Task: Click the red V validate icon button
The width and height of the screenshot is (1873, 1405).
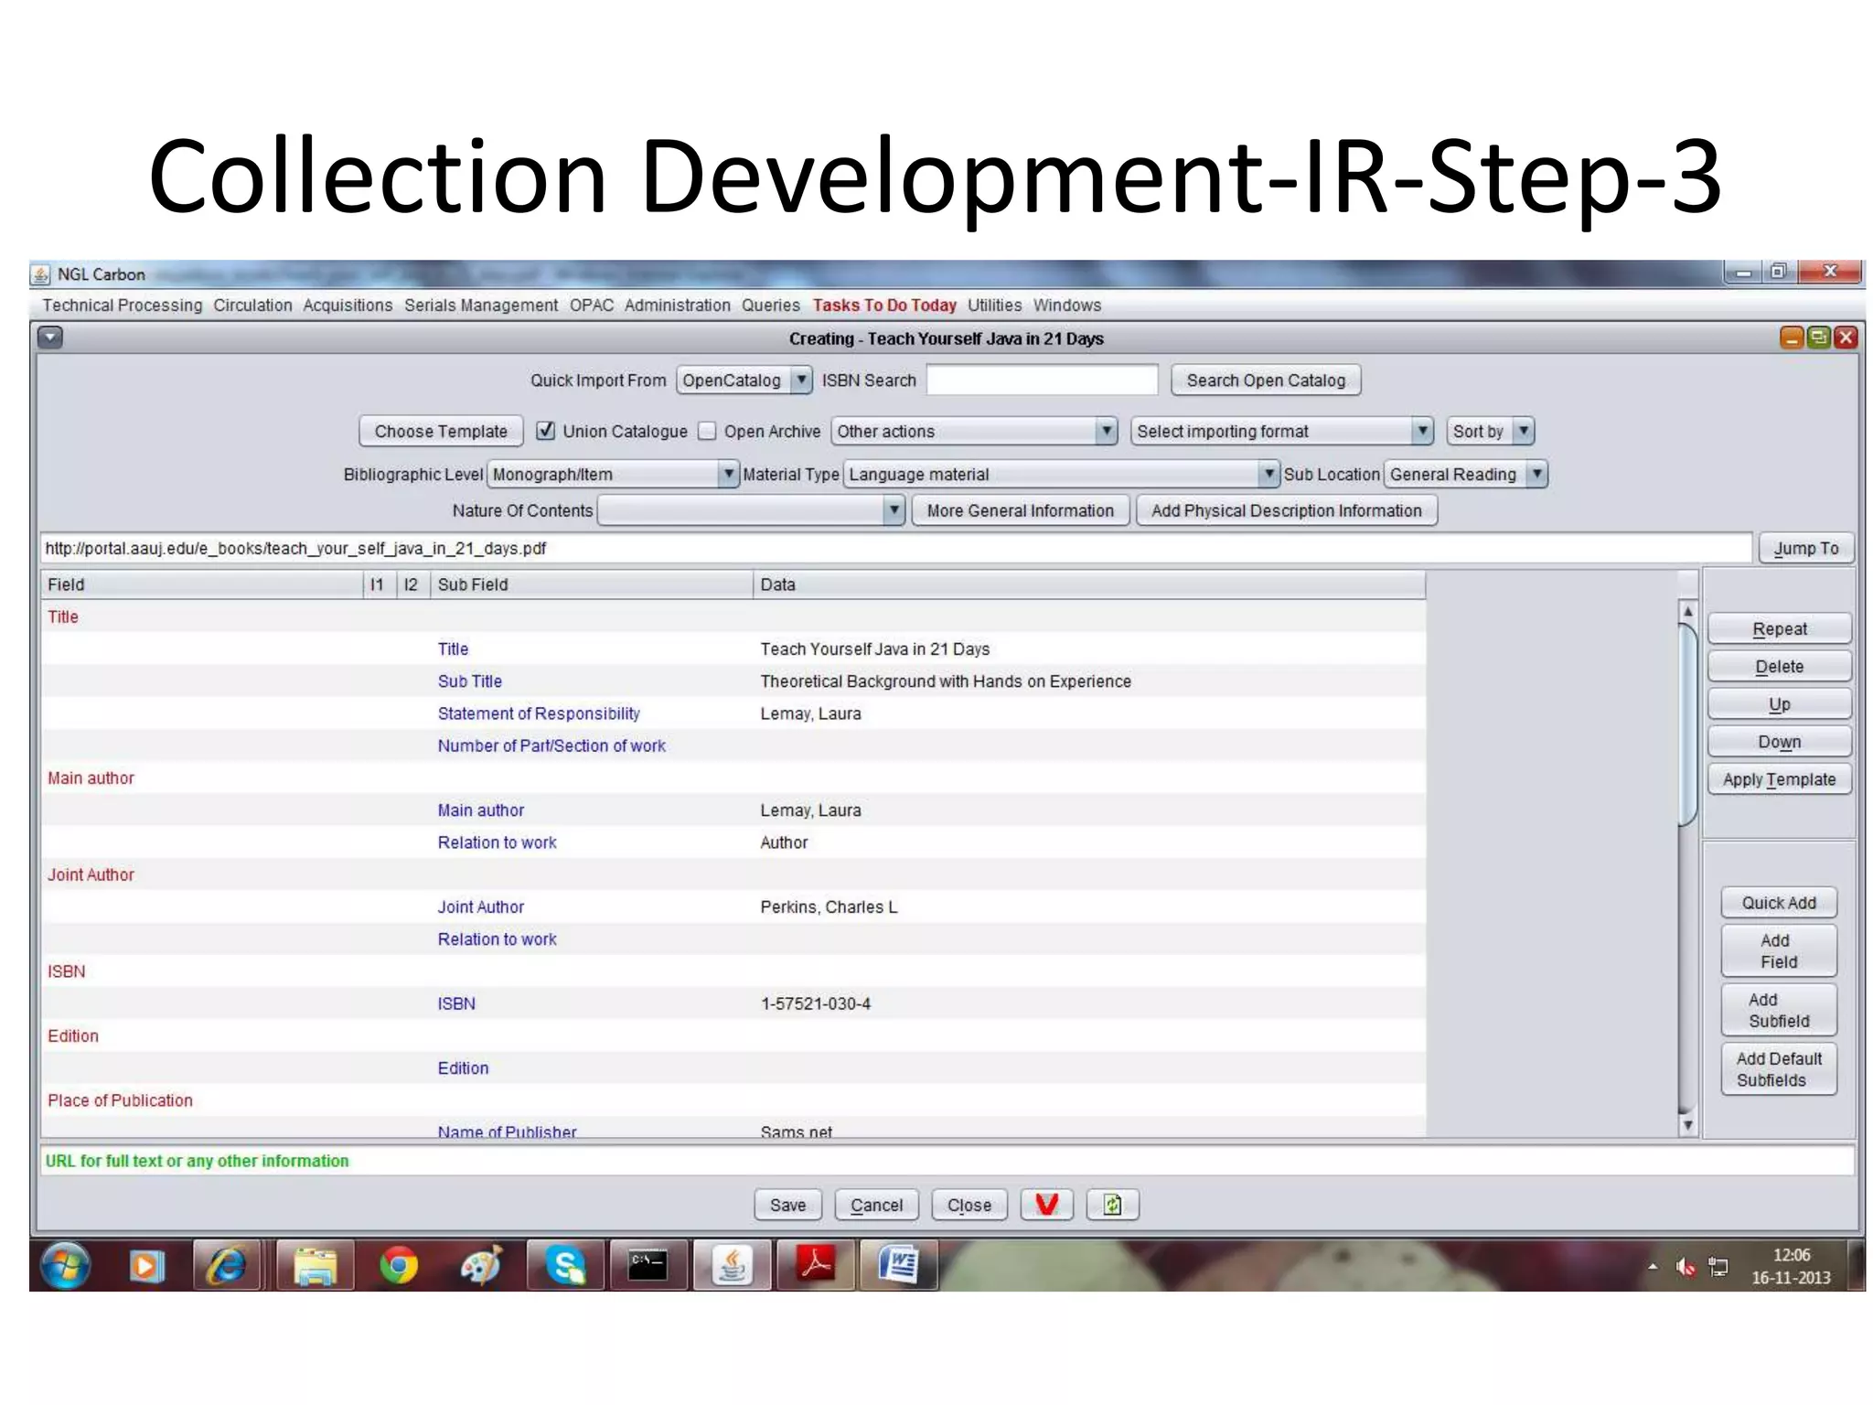Action: (1046, 1205)
